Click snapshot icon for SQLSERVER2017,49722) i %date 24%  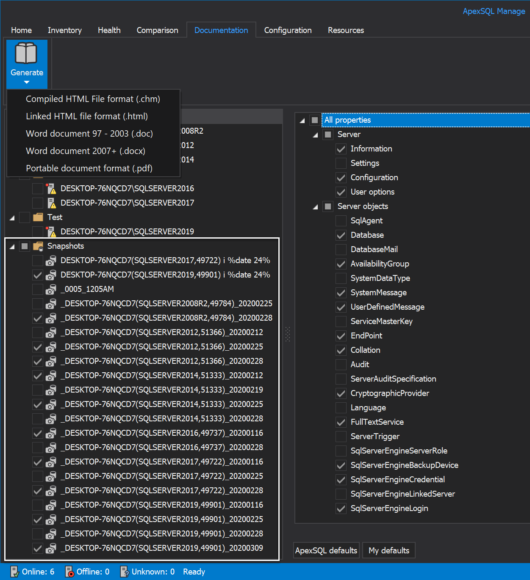pyautogui.click(x=51, y=261)
